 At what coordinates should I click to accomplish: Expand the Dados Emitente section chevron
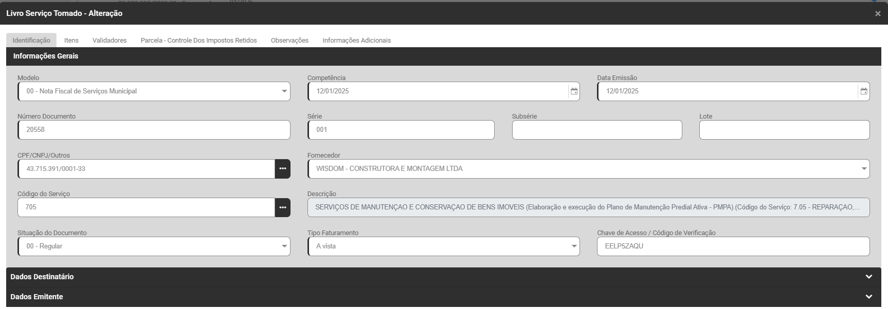pos(868,297)
